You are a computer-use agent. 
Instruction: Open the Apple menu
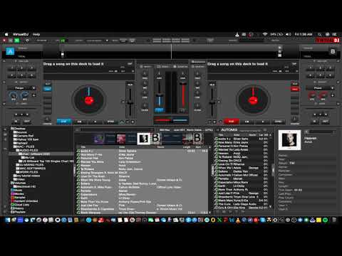point(6,34)
